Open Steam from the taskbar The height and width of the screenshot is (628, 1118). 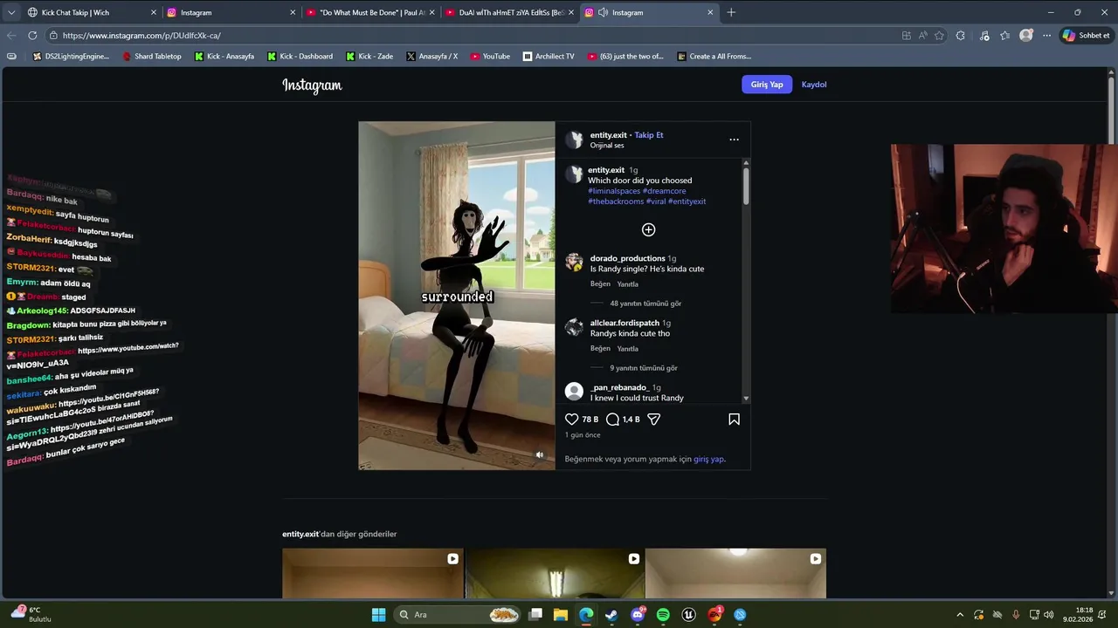coord(611,615)
